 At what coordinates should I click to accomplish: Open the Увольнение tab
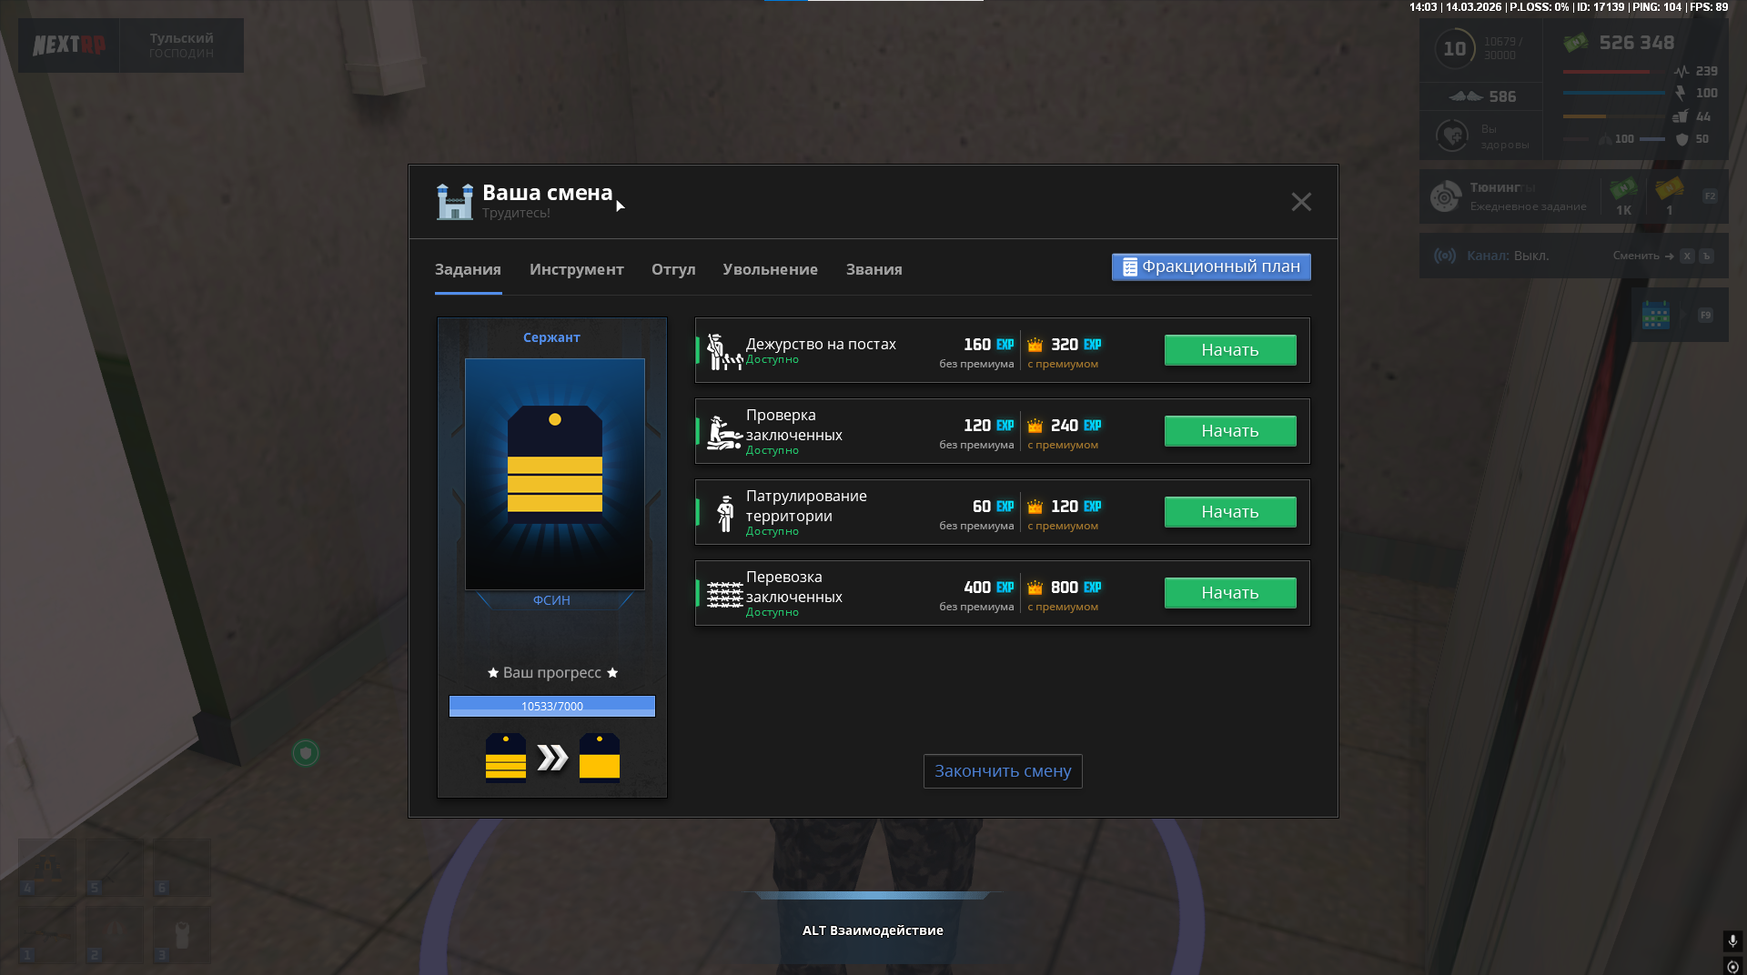770,269
